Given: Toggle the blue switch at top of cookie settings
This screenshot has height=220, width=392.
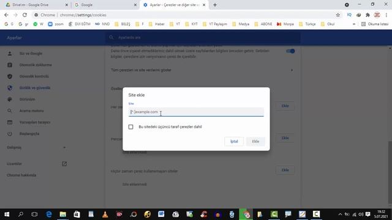Looking at the screenshot, I should (290, 51).
